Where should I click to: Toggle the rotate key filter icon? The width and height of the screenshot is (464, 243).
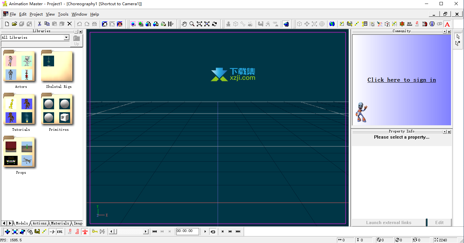click(x=22, y=232)
